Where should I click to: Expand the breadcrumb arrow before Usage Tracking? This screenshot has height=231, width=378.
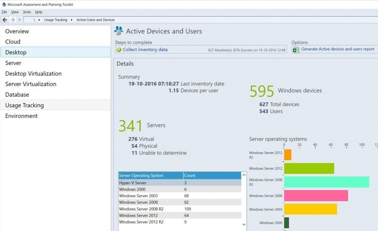tap(39, 20)
